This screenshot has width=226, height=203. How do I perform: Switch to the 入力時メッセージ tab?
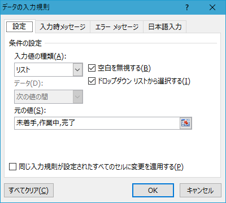pyautogui.click(x=63, y=27)
